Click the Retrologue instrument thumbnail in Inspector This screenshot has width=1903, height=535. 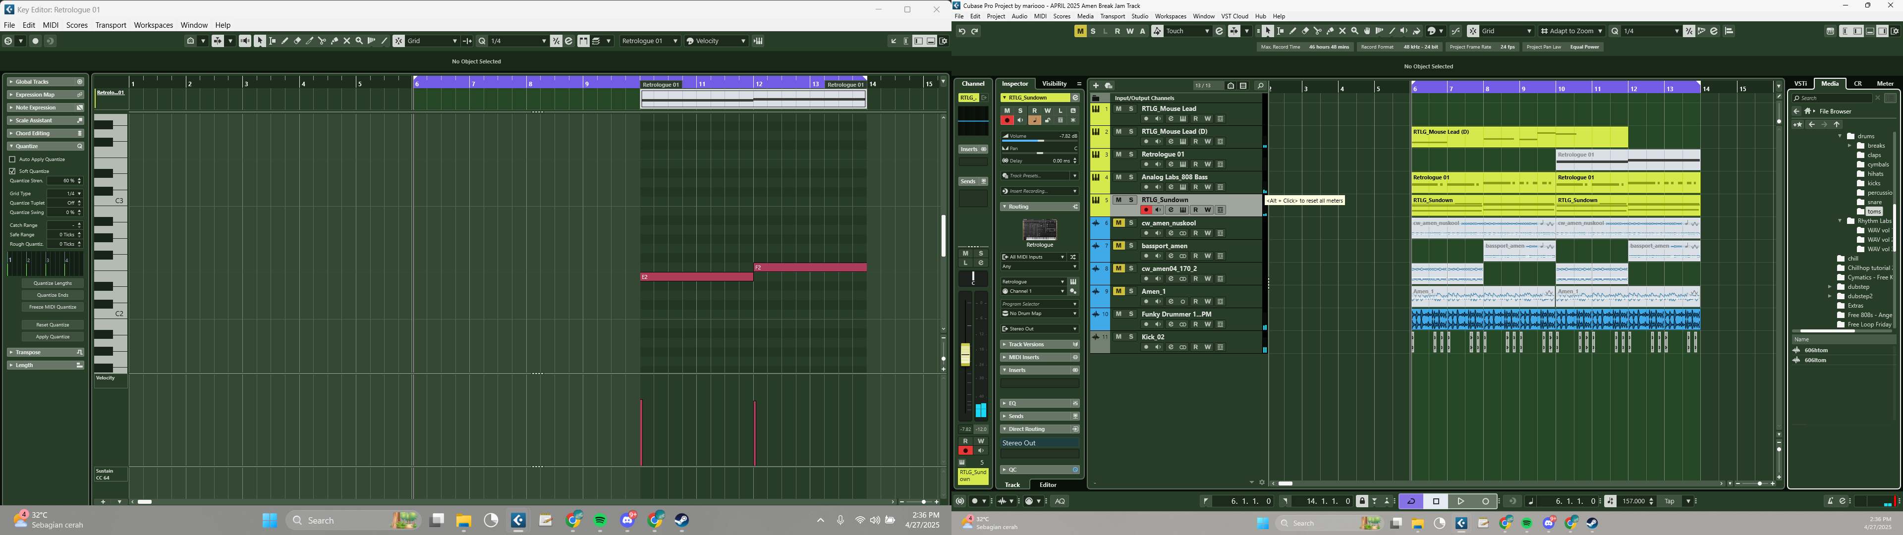[x=1039, y=229]
